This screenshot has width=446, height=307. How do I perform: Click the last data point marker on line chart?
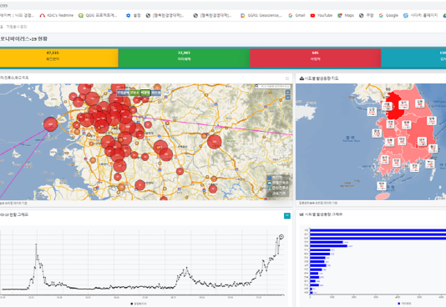281,236
